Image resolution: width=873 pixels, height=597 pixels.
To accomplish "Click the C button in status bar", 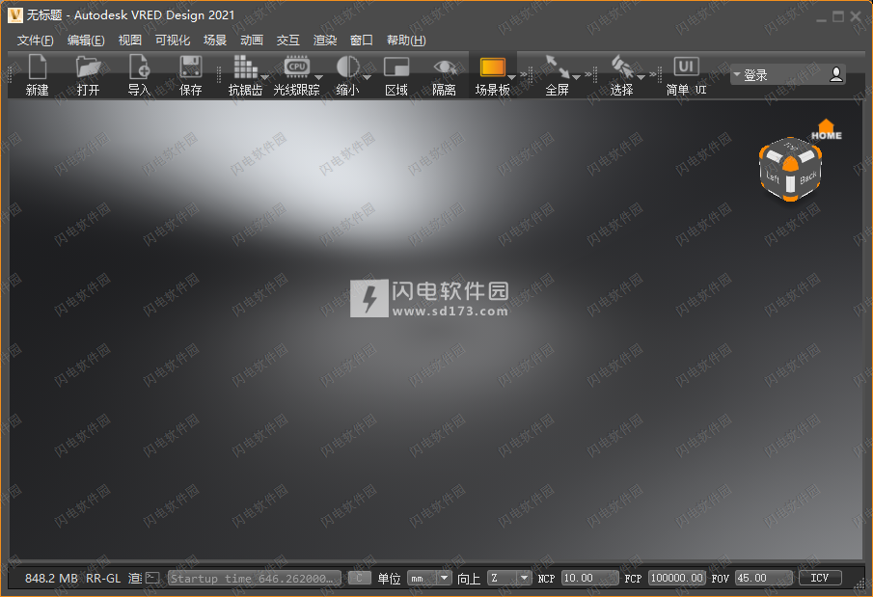I will point(359,578).
